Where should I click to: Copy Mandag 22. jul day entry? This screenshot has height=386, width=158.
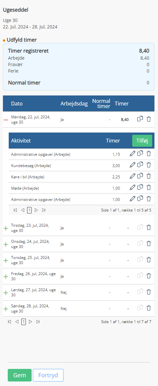coord(140,119)
